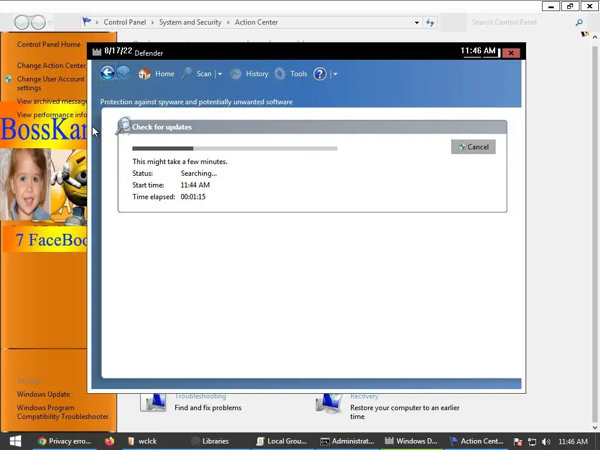
Task: Expand address bar history dropdown
Action: pyautogui.click(x=417, y=23)
